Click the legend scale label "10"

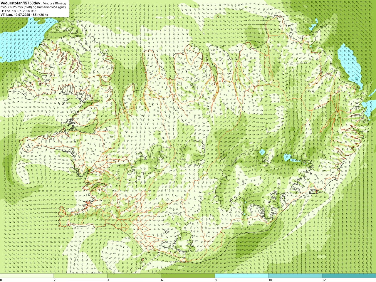(270, 280)
